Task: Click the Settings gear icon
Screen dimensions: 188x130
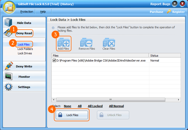Action: [9, 86]
